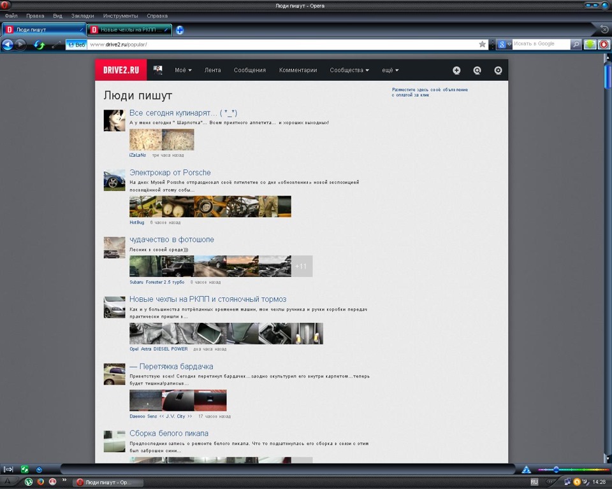Screen dimensions: 612x489
Task: Expand hidden quick launch icons chevron
Action: coord(64,481)
